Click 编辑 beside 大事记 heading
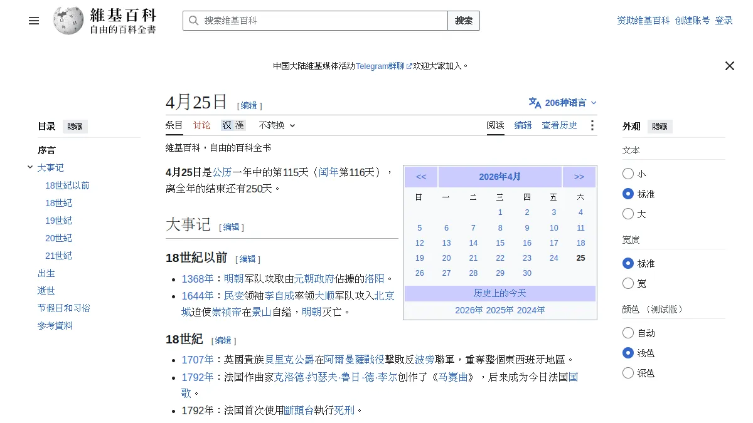Image resolution: width=753 pixels, height=423 pixels. (232, 227)
